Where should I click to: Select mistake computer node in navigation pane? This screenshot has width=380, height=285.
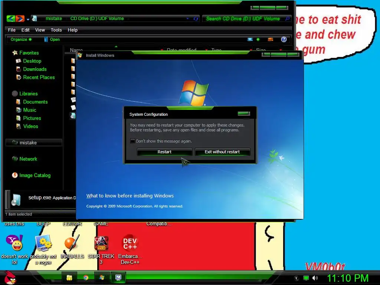coord(33,143)
